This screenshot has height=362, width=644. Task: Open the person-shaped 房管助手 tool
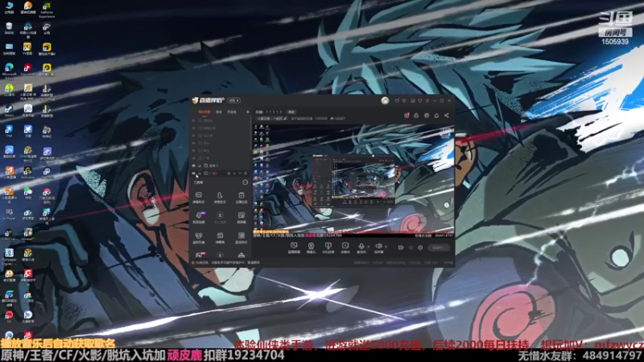[x=220, y=196]
